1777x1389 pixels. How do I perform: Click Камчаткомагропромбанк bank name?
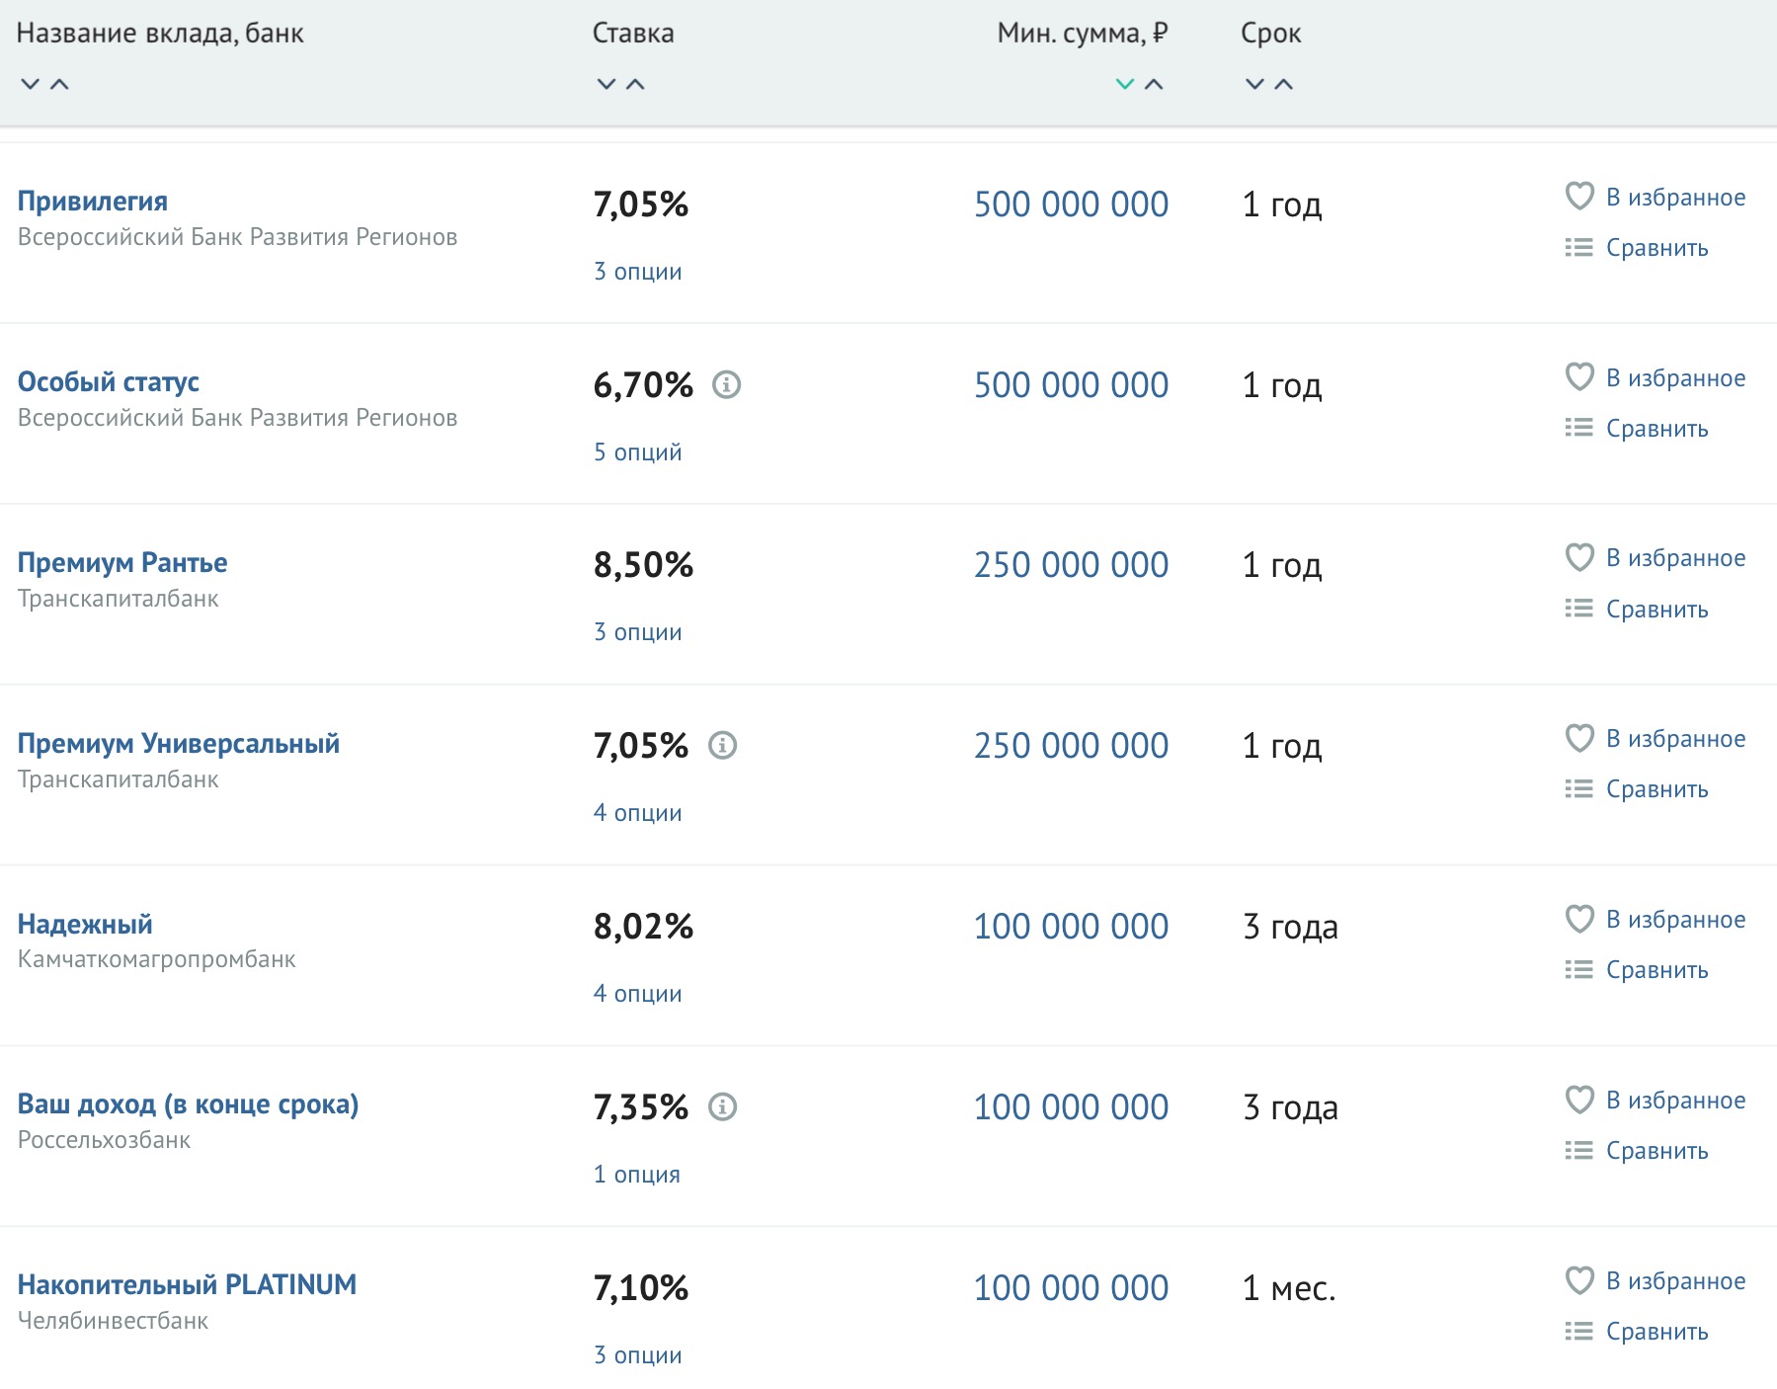(x=156, y=959)
